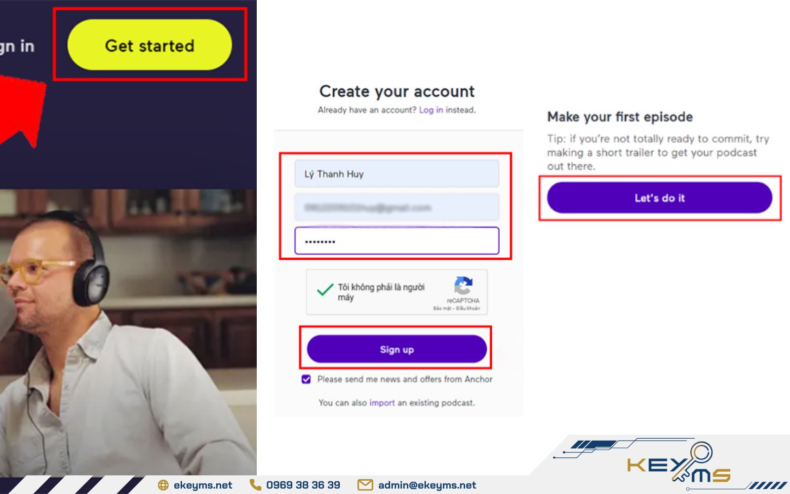The height and width of the screenshot is (494, 790).
Task: Check the reCAPTCHA not-a-robot box
Action: point(325,290)
